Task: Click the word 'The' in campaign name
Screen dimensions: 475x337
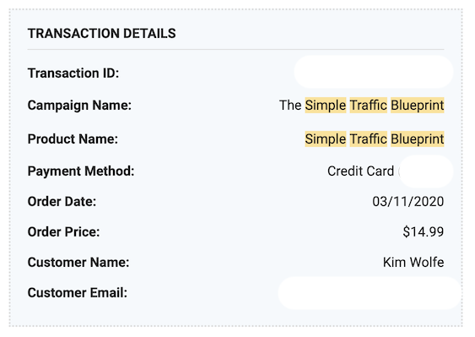Action: pyautogui.click(x=290, y=106)
